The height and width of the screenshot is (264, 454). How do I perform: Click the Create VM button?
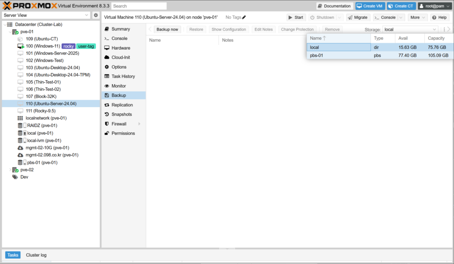pos(369,6)
